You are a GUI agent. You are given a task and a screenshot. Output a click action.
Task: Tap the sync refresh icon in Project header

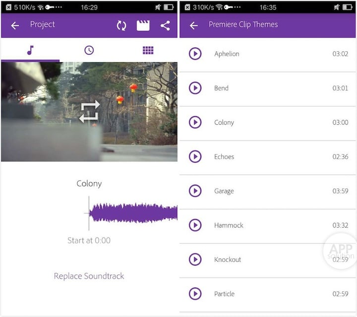(121, 25)
